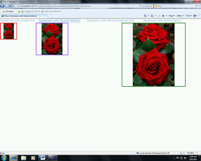Select the 'This is Viewboxes with Stretch.Uniform' tab
The height and width of the screenshot is (161, 201).
24,16
